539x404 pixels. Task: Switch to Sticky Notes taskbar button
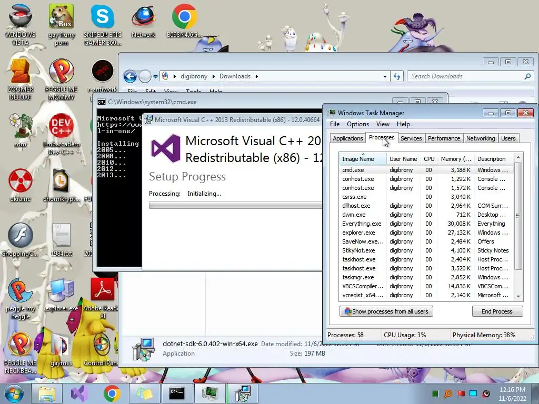144,393
